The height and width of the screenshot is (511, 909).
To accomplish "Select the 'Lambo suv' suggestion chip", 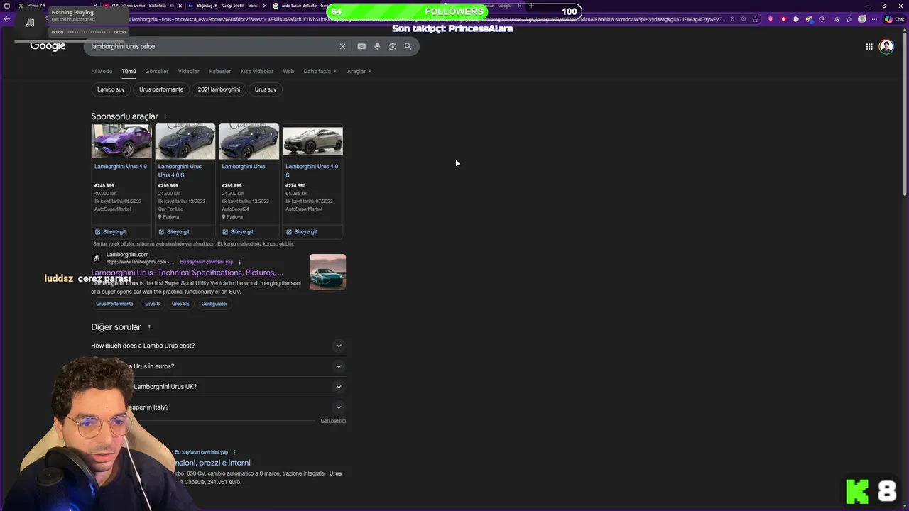I will [111, 89].
